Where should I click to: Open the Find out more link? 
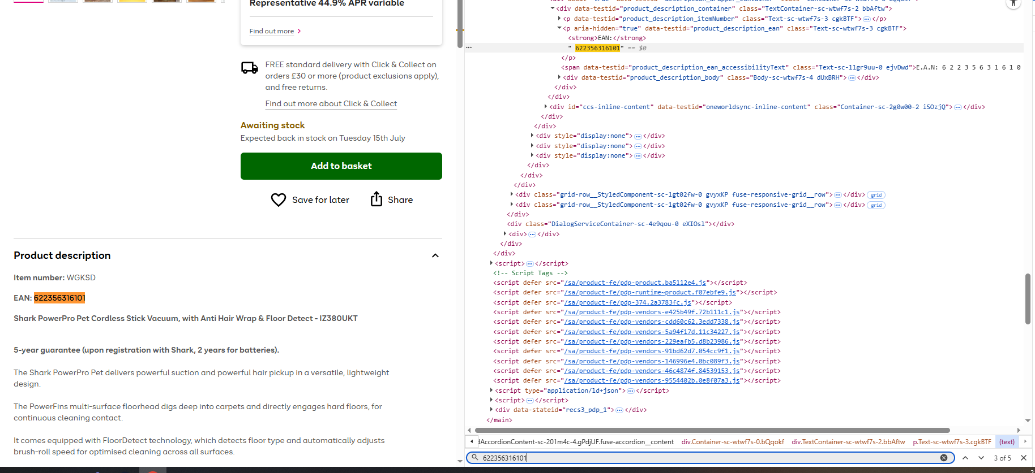(x=272, y=31)
